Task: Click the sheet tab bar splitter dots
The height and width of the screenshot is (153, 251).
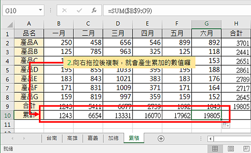Action: (x=201, y=139)
